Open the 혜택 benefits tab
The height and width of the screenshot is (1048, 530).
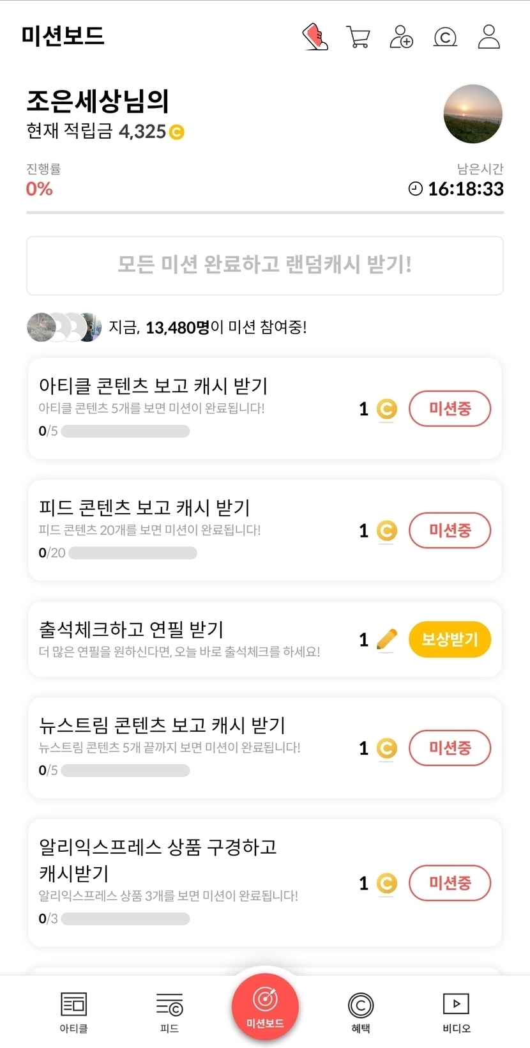(x=361, y=1012)
